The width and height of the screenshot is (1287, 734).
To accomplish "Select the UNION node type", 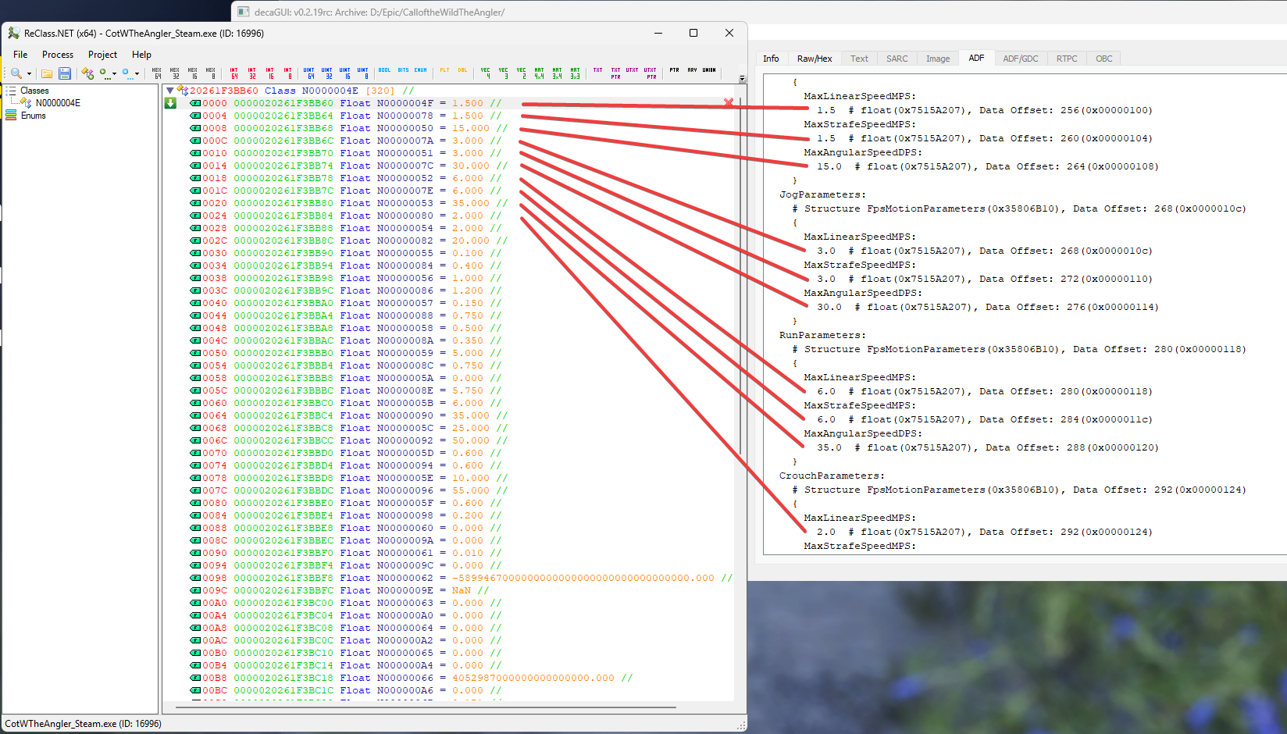I will (709, 70).
